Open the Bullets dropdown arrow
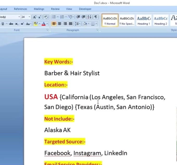This screenshot has height=165, width=177. [x=58, y=17]
